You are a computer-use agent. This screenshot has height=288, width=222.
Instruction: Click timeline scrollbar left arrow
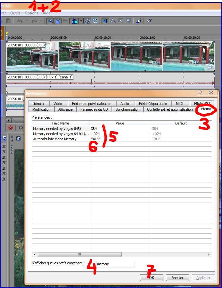(x=8, y=121)
